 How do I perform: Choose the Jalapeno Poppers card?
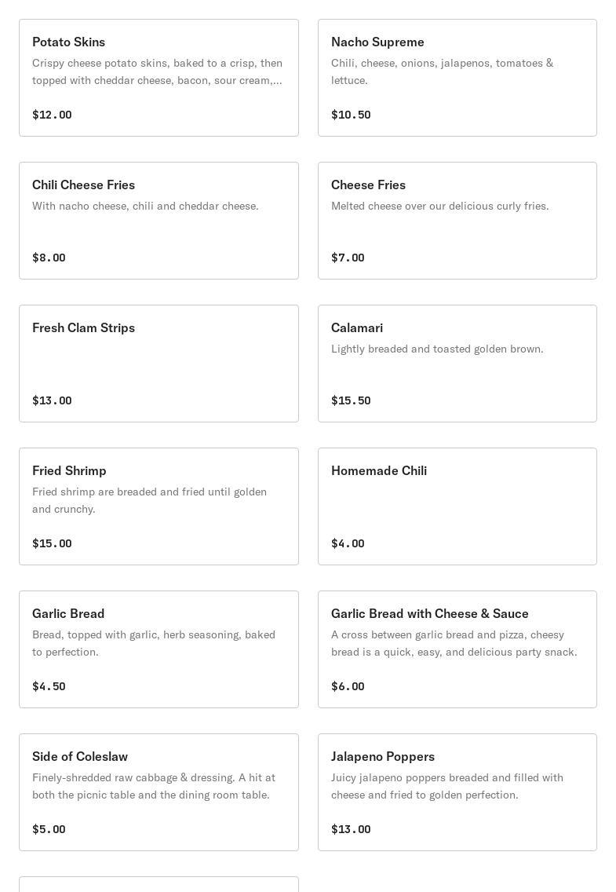coord(457,792)
